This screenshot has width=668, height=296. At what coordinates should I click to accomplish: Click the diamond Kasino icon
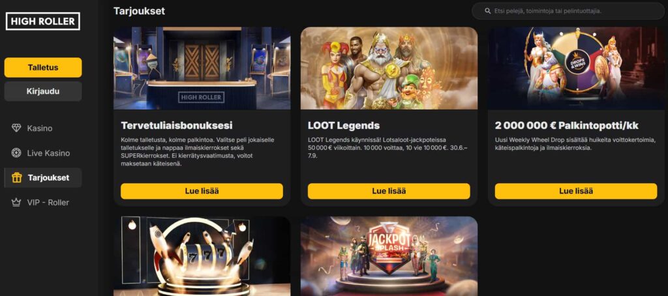click(16, 128)
